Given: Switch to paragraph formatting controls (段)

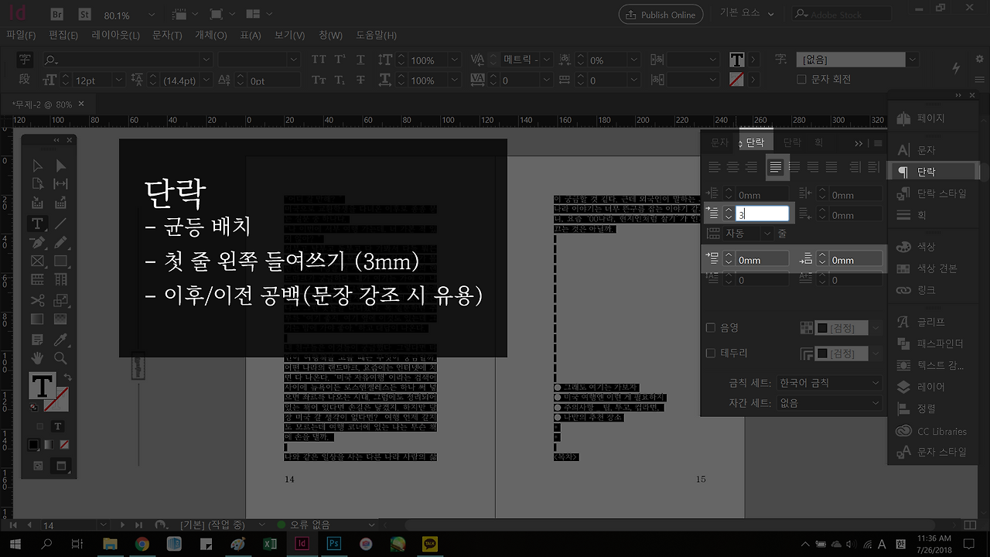Looking at the screenshot, I should (x=25, y=80).
